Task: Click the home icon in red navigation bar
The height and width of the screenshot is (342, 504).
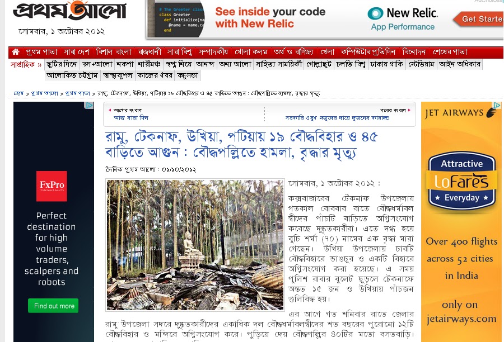Action: pyautogui.click(x=16, y=51)
